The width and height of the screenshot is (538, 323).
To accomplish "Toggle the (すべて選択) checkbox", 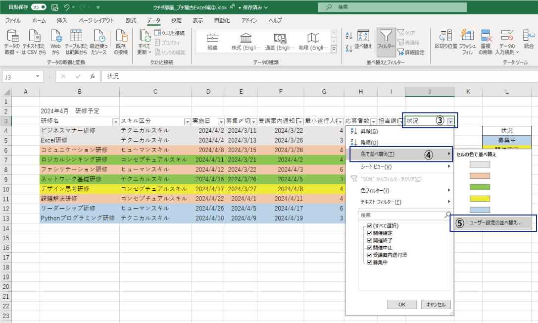I will click(369, 226).
